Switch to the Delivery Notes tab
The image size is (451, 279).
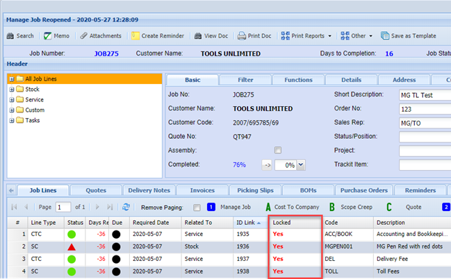click(149, 190)
